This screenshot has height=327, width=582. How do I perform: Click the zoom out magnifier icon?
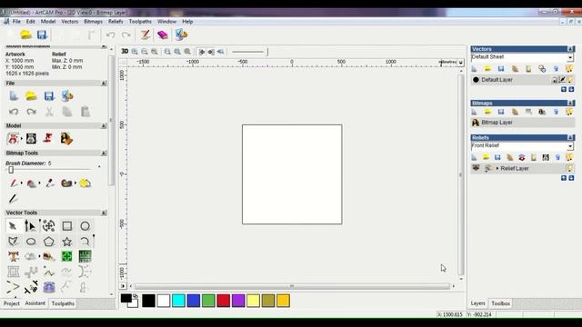click(x=145, y=52)
